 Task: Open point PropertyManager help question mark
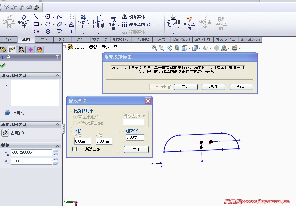tap(57, 57)
